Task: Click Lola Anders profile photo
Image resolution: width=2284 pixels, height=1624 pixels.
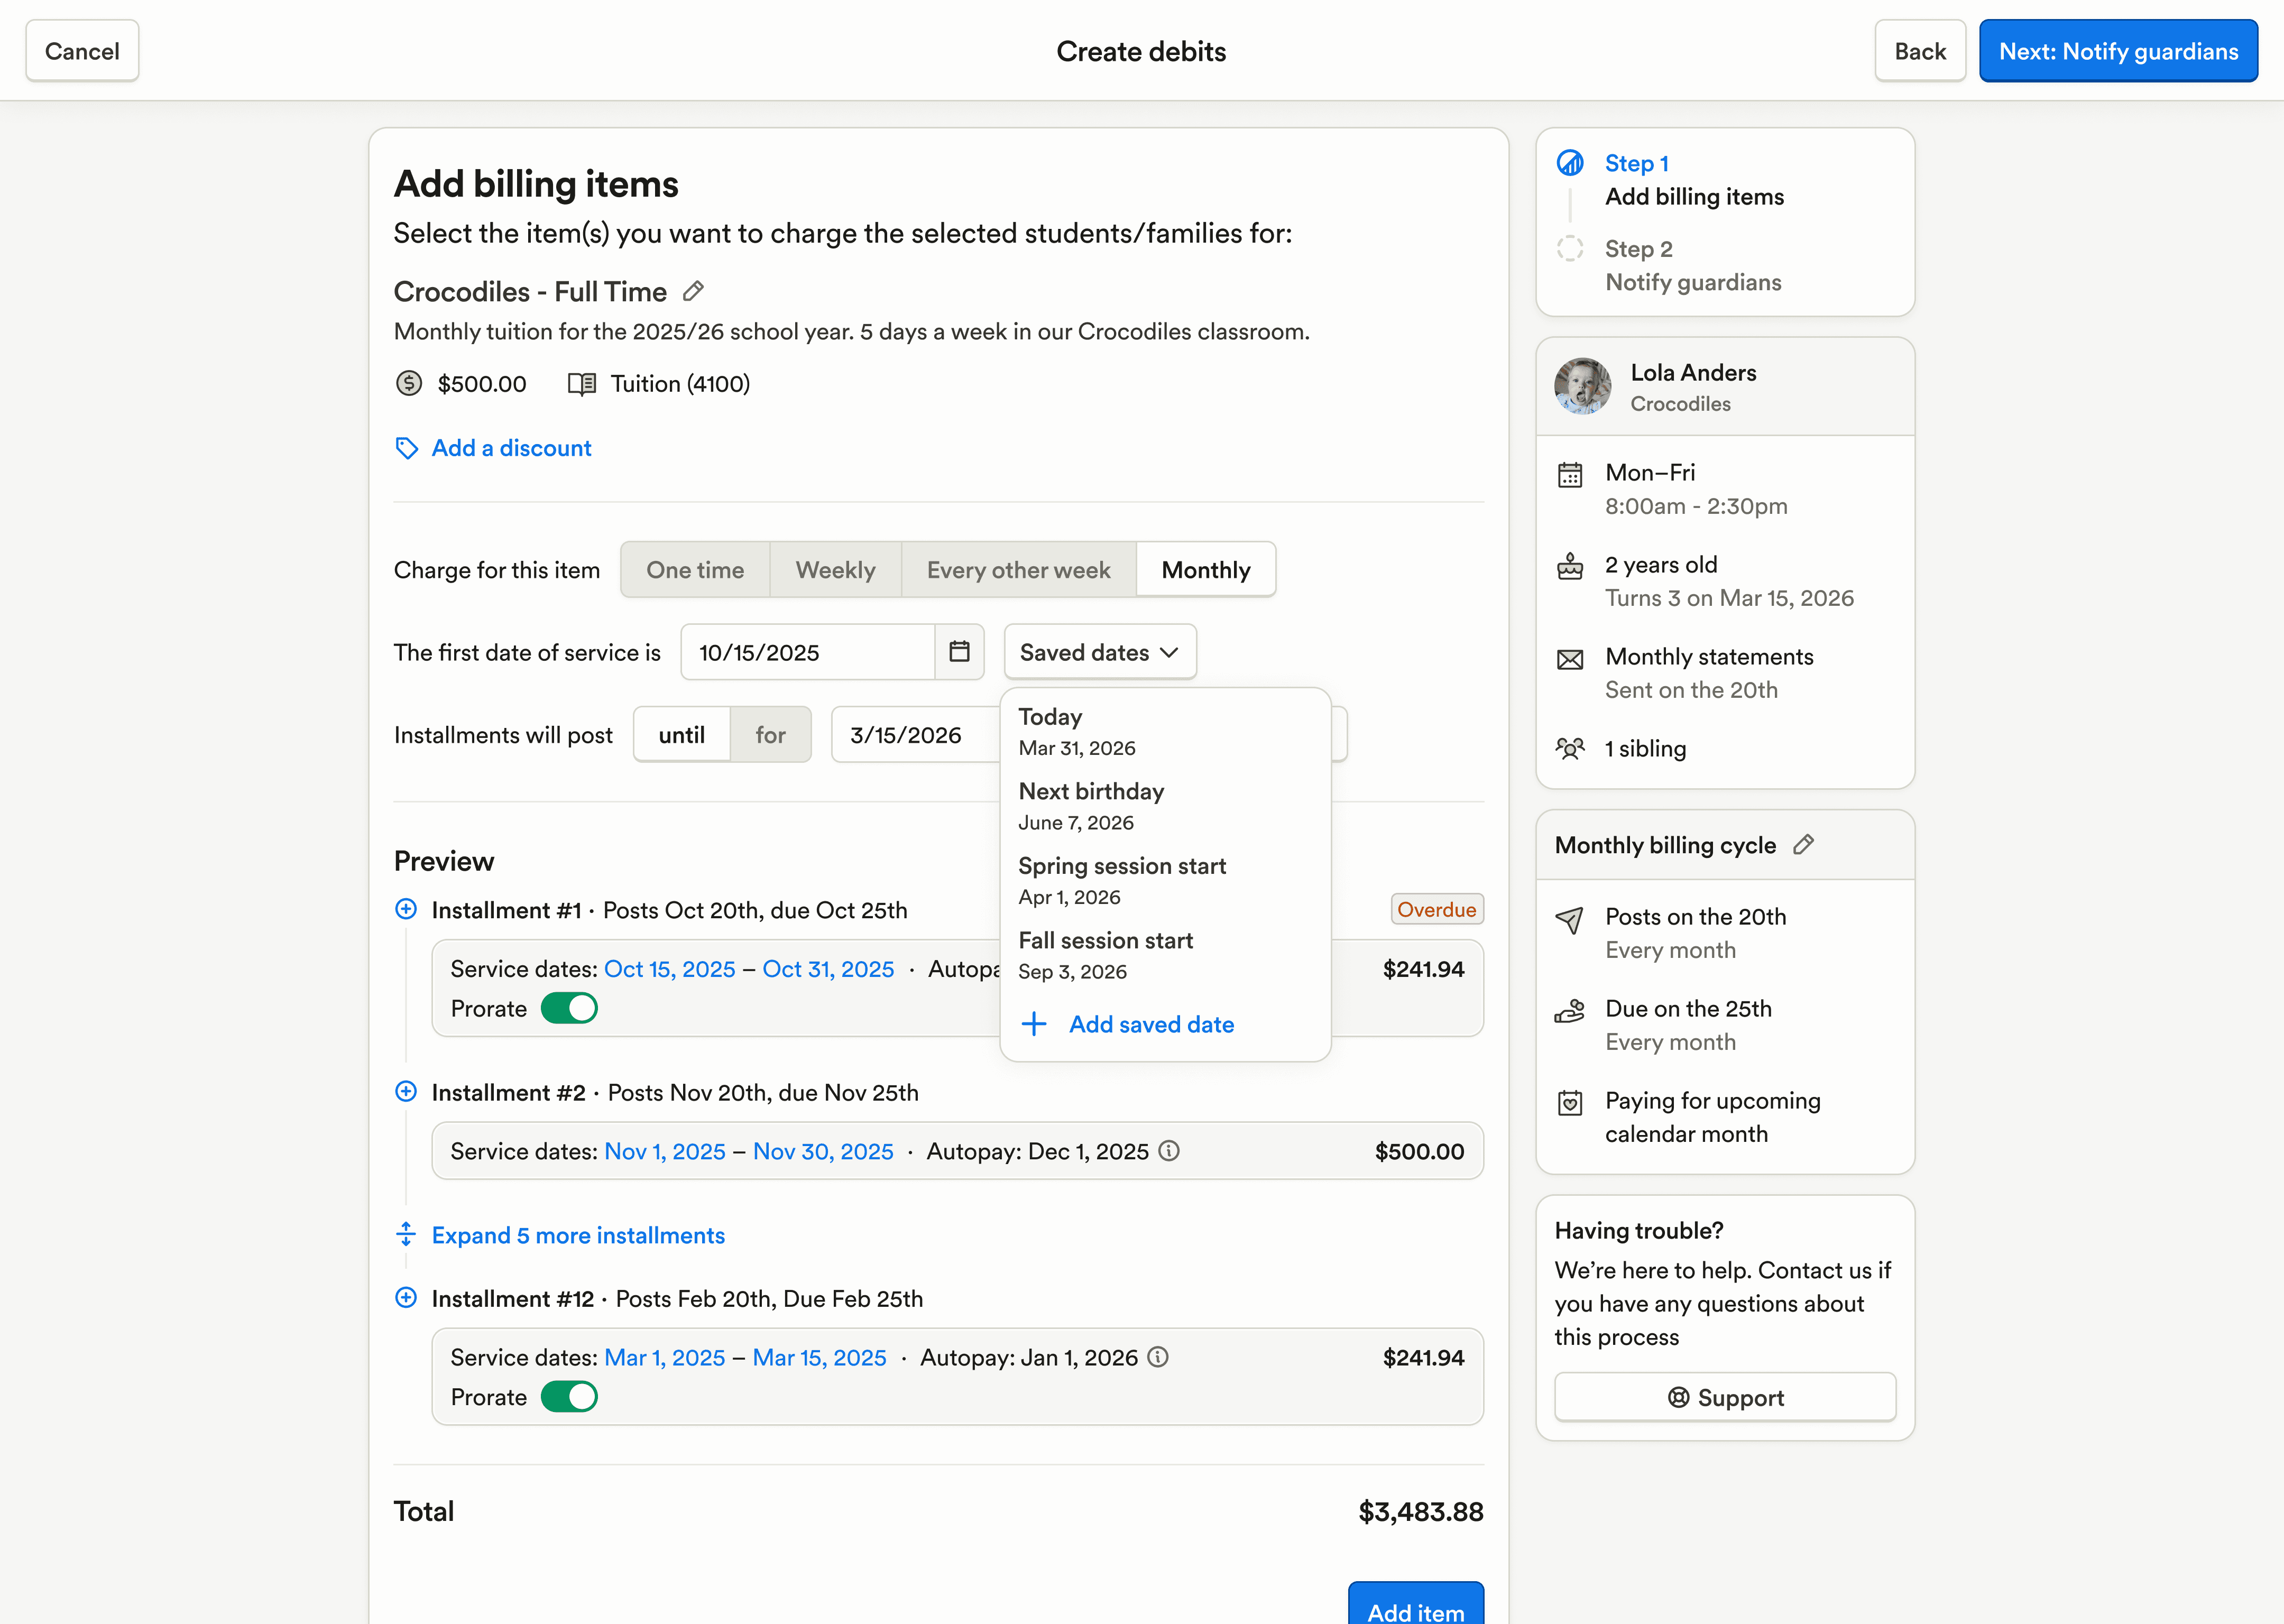Action: (1582, 387)
